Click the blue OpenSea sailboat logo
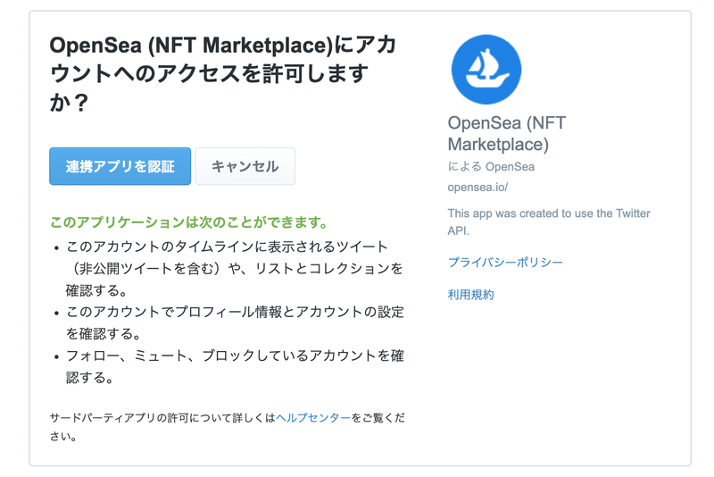Viewport: 714px width, 477px height. click(486, 70)
